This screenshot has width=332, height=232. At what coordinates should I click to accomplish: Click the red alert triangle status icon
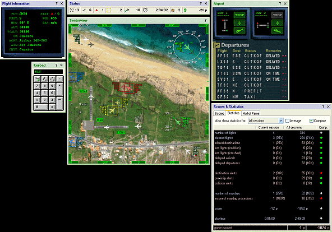[96, 10]
